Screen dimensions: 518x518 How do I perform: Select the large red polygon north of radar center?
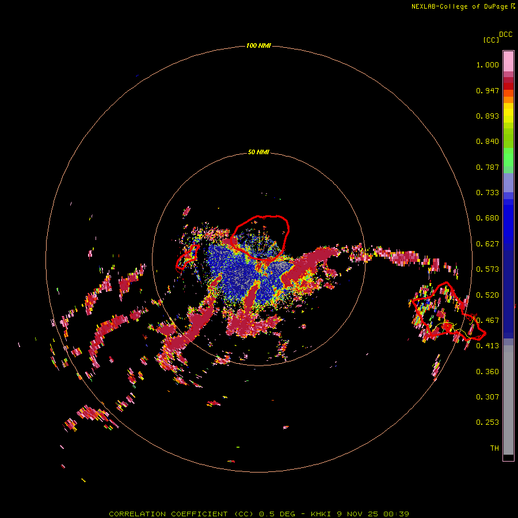(x=260, y=238)
